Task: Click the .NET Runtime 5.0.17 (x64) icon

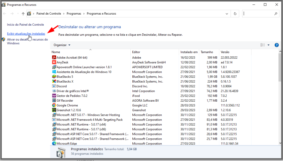Action: [54, 124]
